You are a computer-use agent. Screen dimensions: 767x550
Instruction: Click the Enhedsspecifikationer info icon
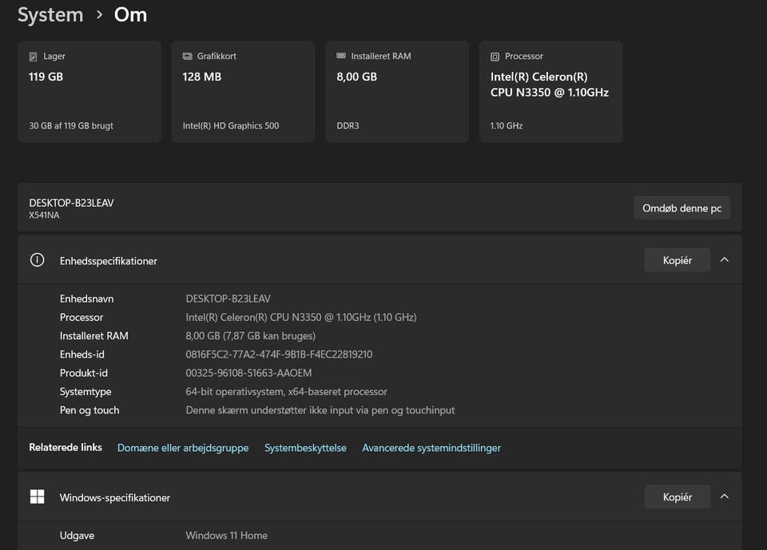pos(37,260)
